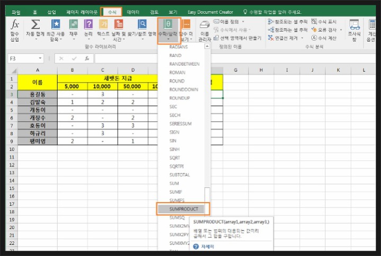The height and width of the screenshot is (256, 381).
Task: Click Evaluate Formula (수식 계산)
Action: coord(324,38)
